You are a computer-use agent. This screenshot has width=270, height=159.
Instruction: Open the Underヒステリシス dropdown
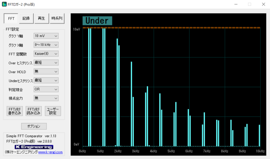pyautogui.click(x=46, y=80)
